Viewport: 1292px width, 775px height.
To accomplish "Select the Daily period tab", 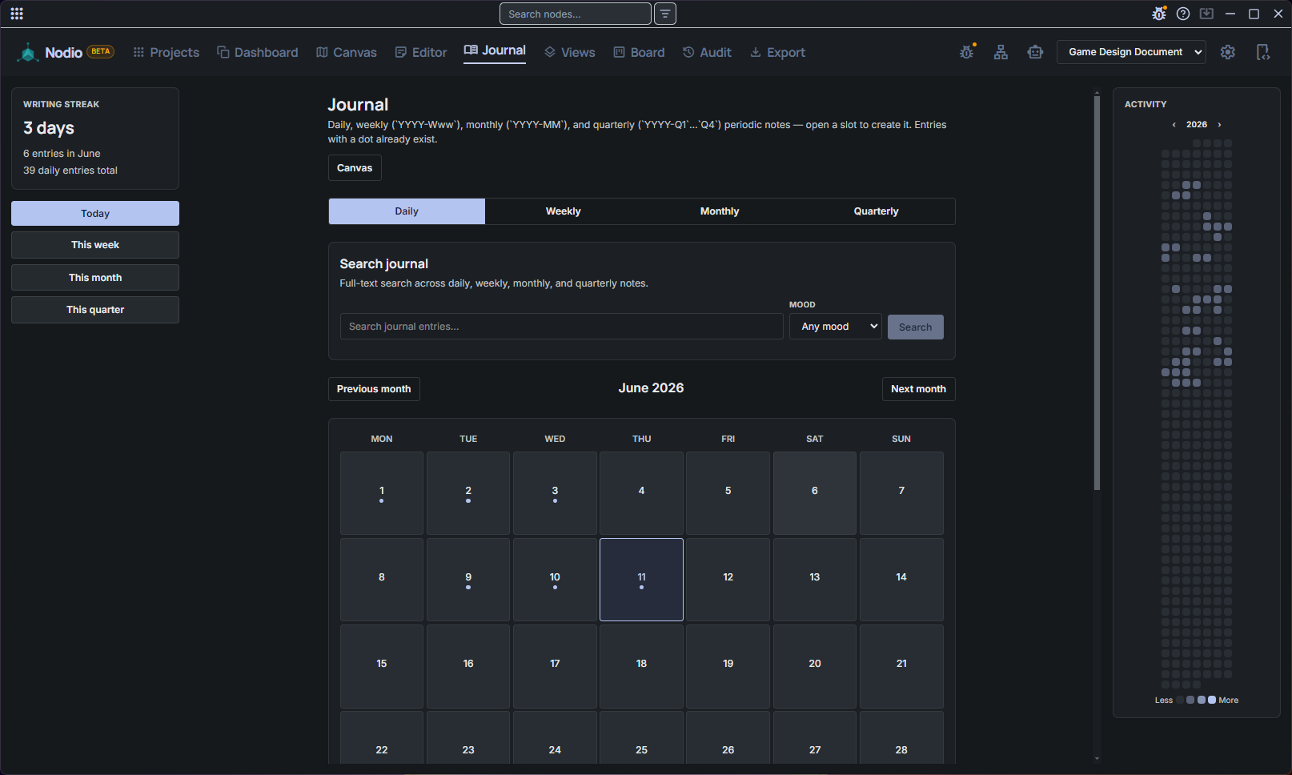I will [407, 211].
